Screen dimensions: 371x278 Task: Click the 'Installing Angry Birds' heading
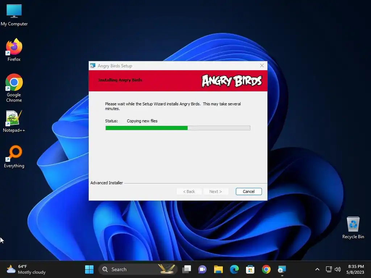point(120,80)
